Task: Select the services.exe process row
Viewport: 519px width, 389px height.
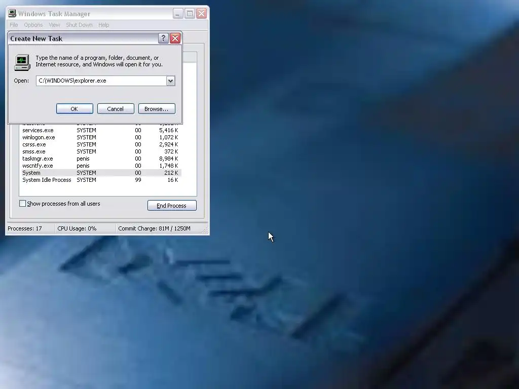Action: coord(101,130)
